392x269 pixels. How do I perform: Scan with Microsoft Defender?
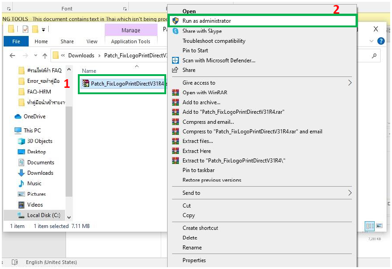pos(219,60)
